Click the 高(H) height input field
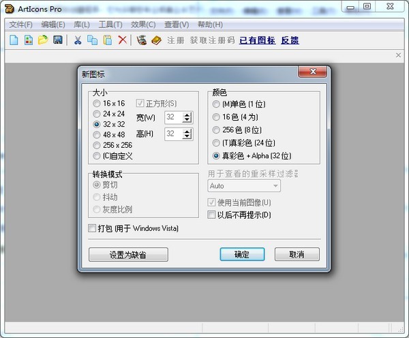 tap(174, 134)
